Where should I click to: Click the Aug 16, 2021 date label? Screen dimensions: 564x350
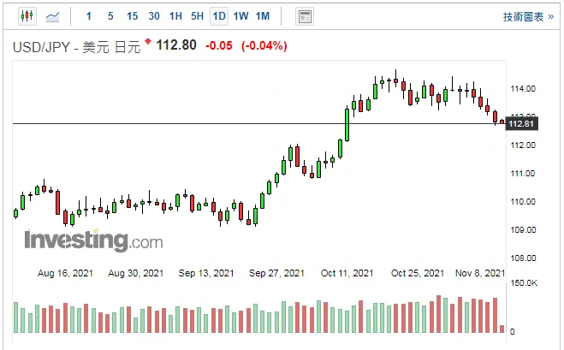pyautogui.click(x=65, y=273)
